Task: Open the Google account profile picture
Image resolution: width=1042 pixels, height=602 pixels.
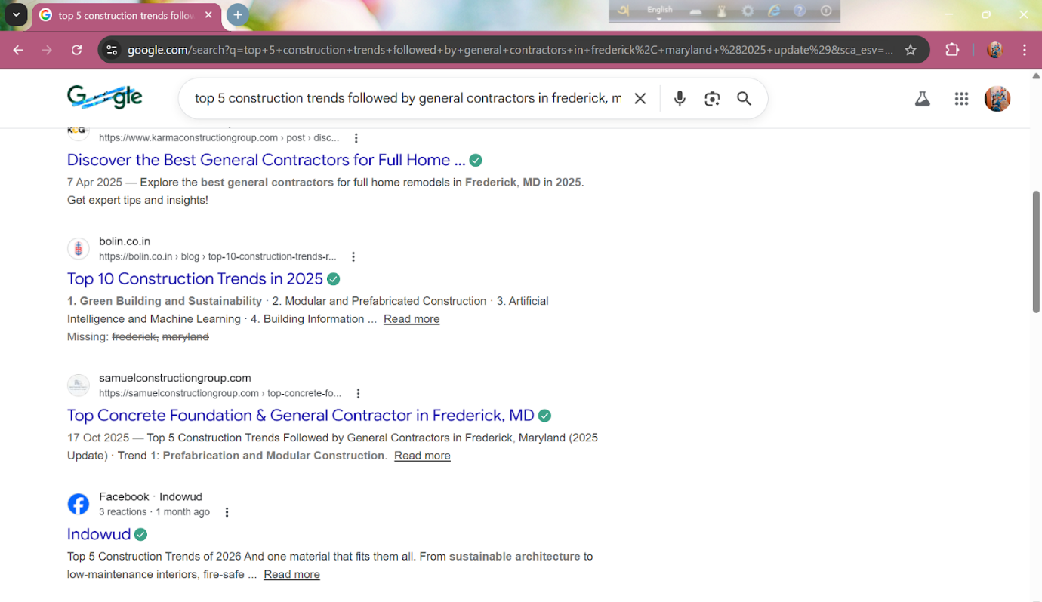Action: (x=997, y=99)
